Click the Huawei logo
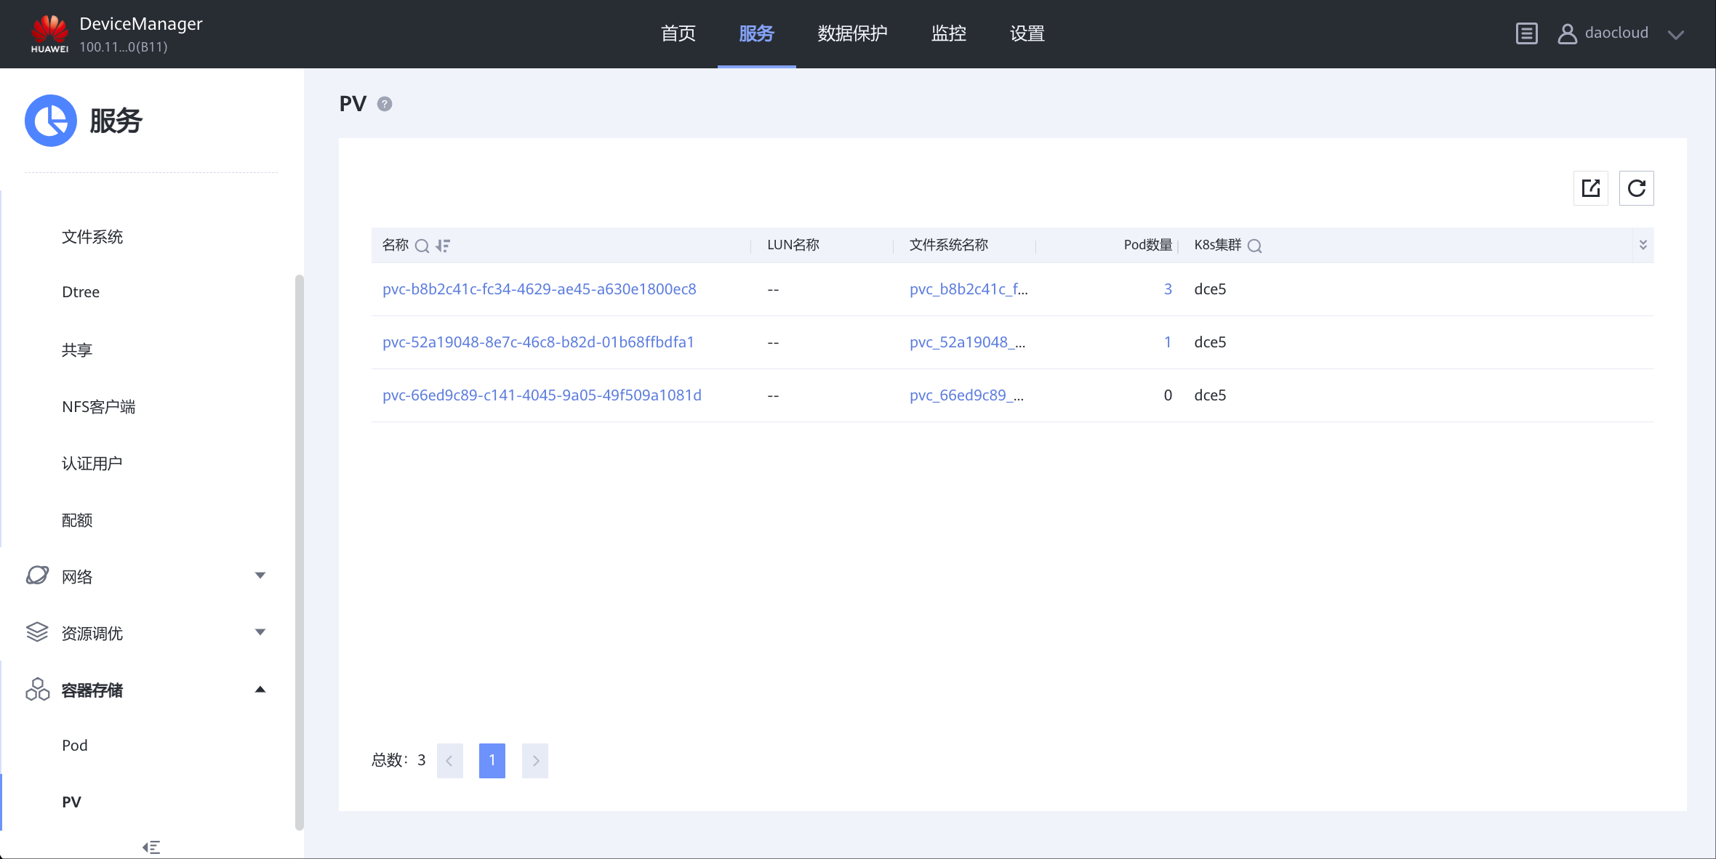 coord(49,33)
